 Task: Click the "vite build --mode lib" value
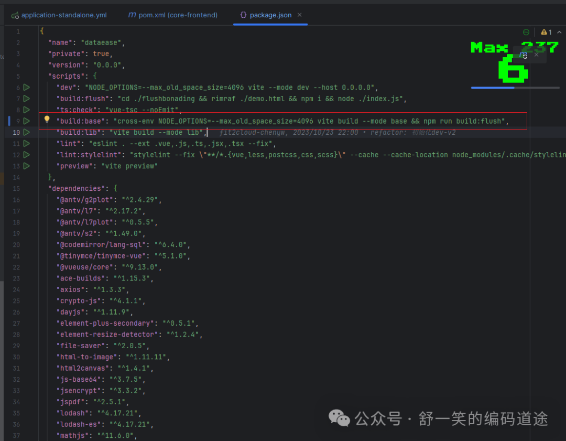(156, 133)
